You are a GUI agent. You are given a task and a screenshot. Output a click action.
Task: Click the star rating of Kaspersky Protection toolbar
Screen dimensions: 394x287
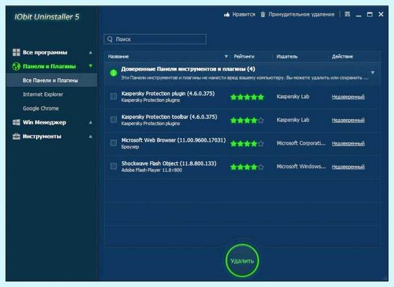tap(248, 121)
